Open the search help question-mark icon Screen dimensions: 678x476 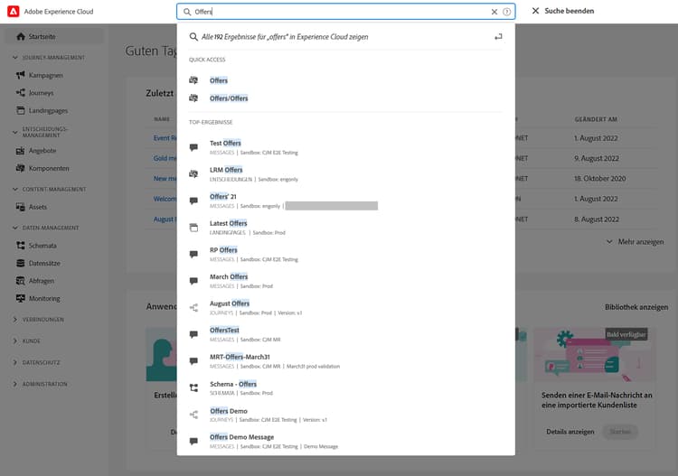(x=507, y=12)
